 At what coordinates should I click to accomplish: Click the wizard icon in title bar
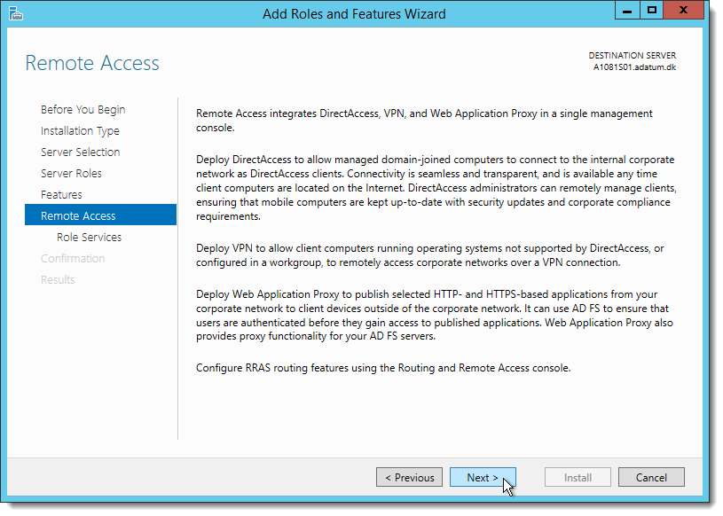click(16, 14)
